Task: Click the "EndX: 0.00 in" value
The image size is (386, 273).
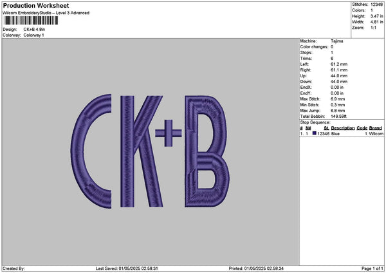Action: point(337,88)
